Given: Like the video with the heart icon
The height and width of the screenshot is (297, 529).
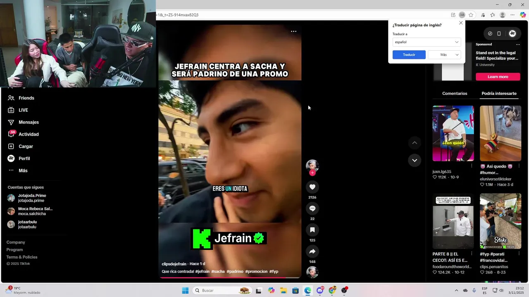Looking at the screenshot, I should (312, 187).
